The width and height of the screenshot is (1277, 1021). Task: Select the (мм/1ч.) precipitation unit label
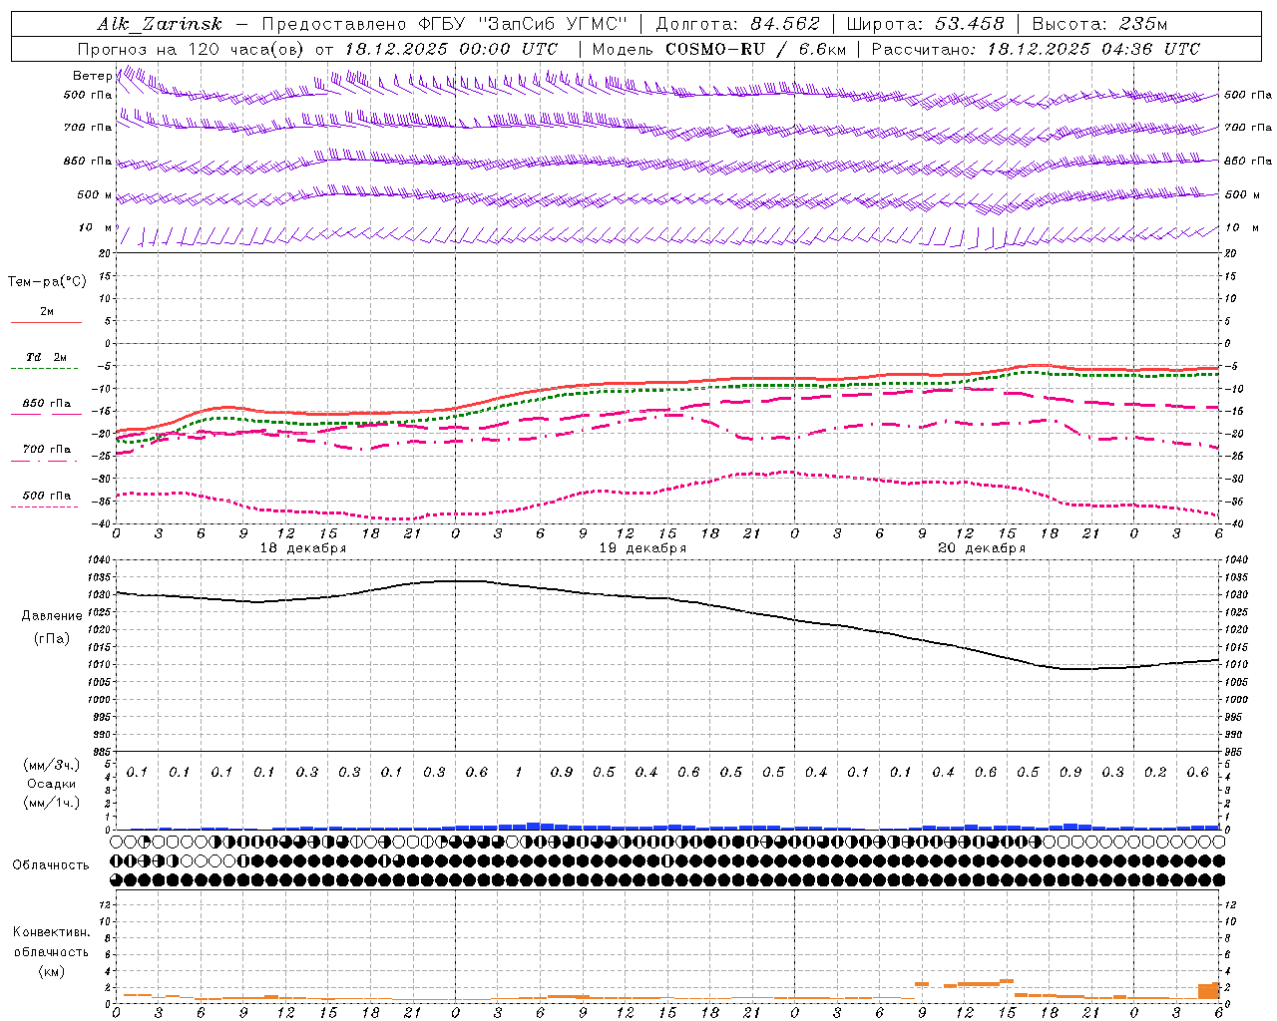click(x=52, y=803)
